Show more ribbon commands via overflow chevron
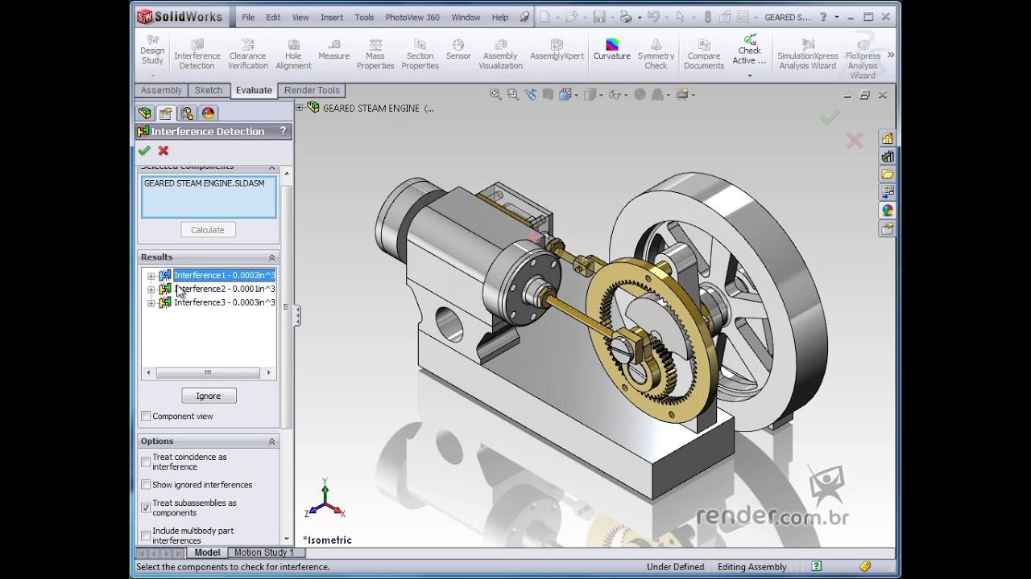The image size is (1031, 579). coord(890,55)
